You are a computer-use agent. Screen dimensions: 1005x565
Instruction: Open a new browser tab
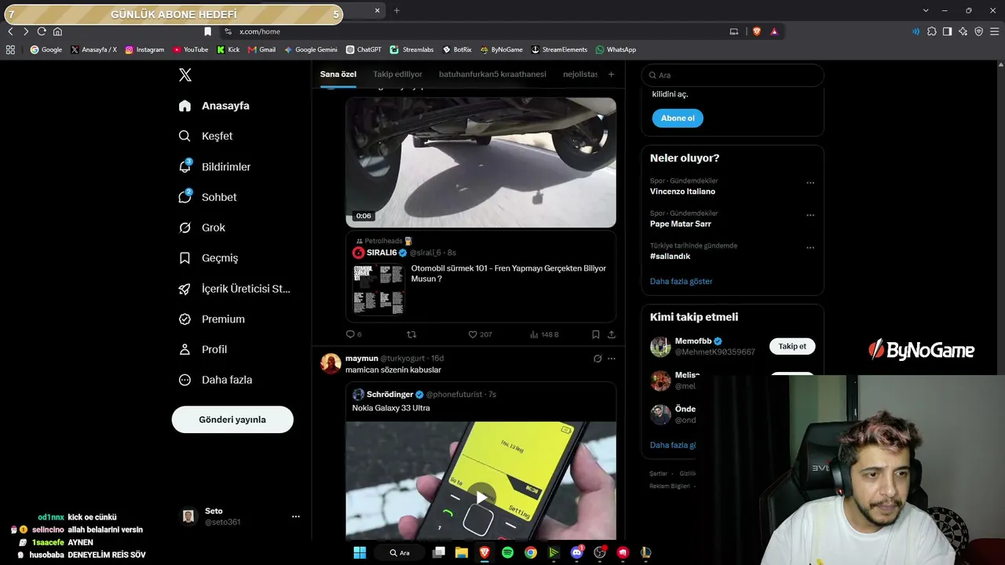[397, 10]
